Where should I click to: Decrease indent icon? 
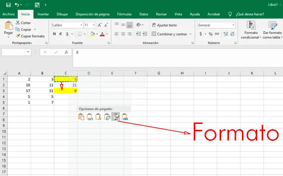click(138, 34)
